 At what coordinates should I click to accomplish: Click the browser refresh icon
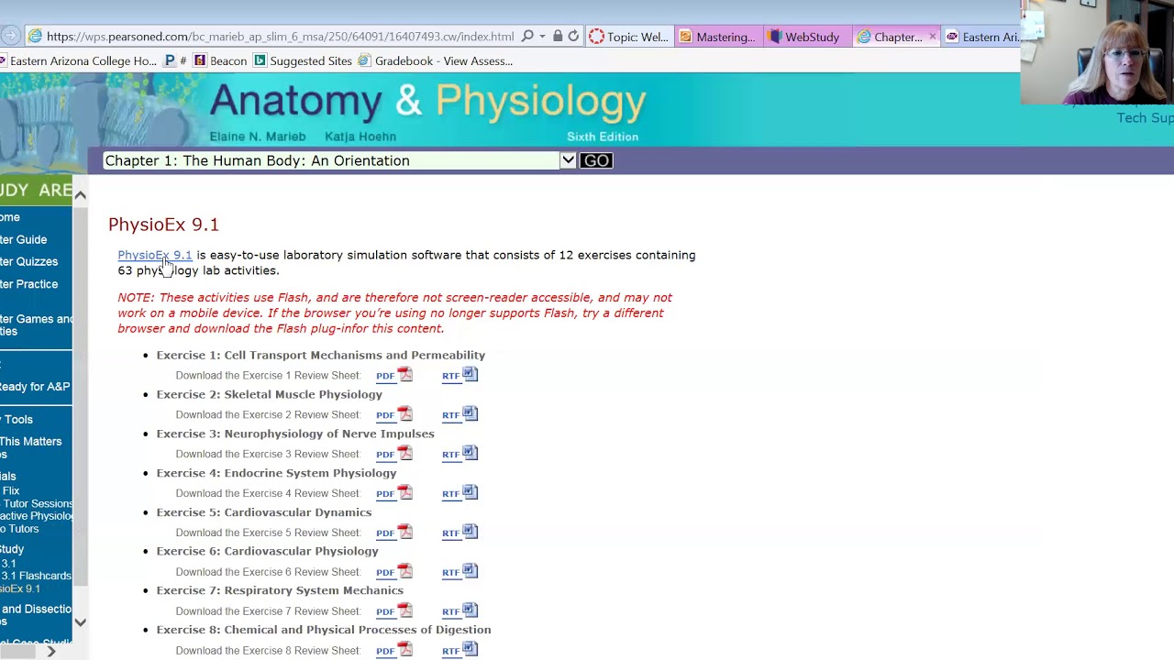[x=573, y=37]
